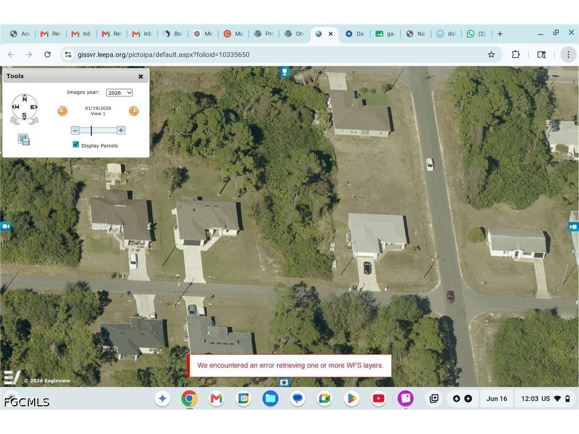Click the site information icon in address bar
The height and width of the screenshot is (434, 579).
(x=68, y=55)
